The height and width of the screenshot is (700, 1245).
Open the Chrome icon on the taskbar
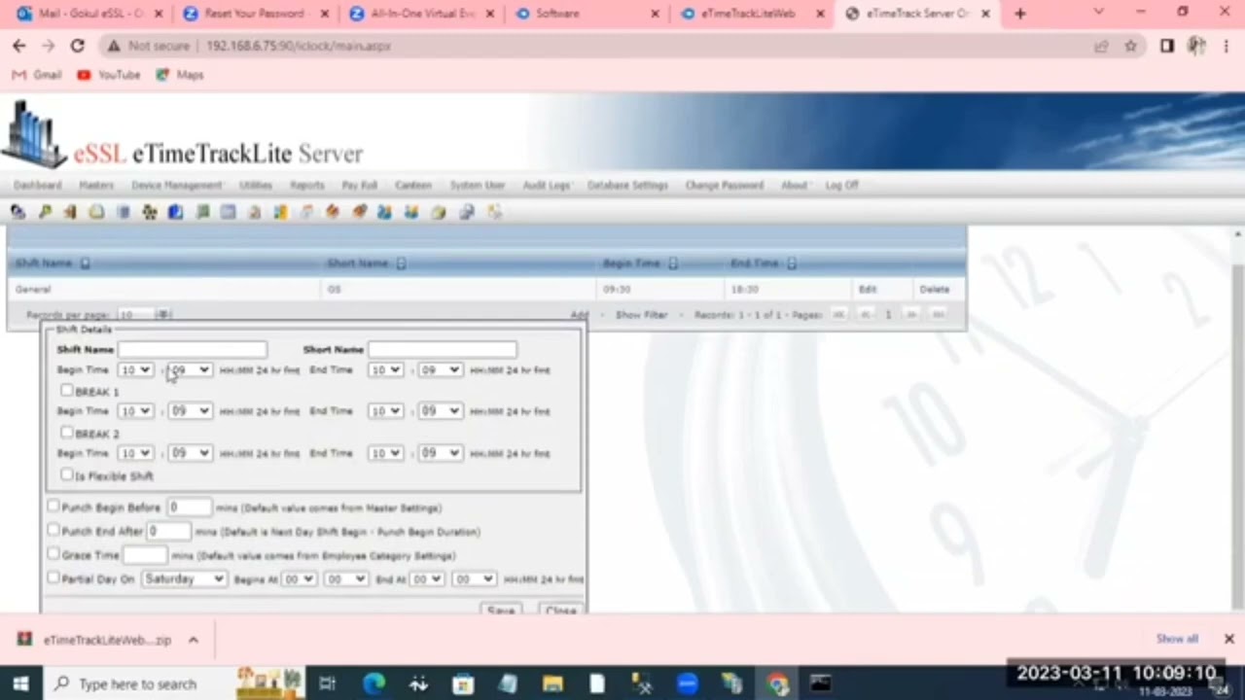pos(777,683)
